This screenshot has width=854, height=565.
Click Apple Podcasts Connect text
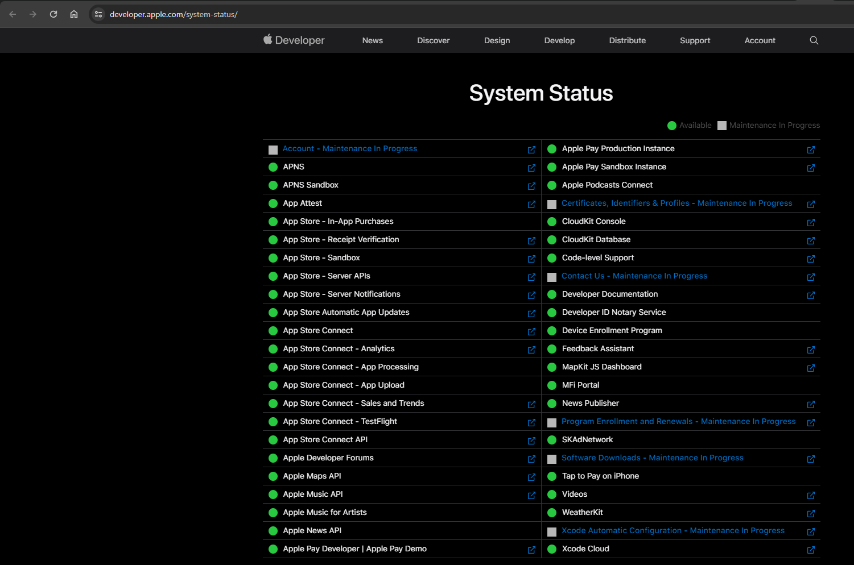607,185
